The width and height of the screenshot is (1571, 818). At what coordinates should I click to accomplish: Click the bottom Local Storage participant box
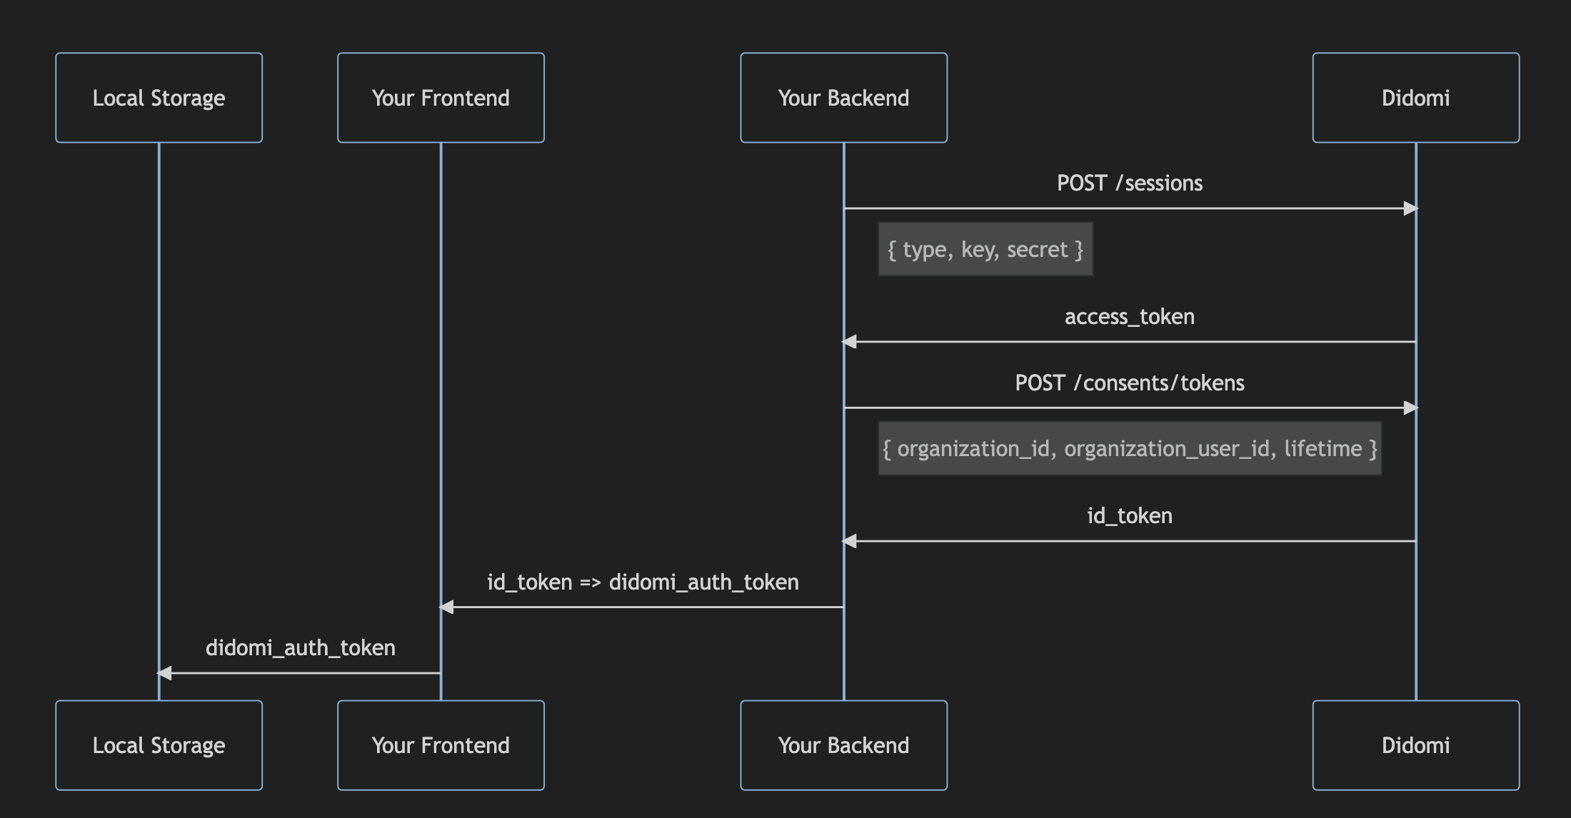[159, 745]
